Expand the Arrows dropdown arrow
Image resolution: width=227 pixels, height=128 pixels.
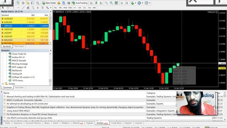click(50, 8)
